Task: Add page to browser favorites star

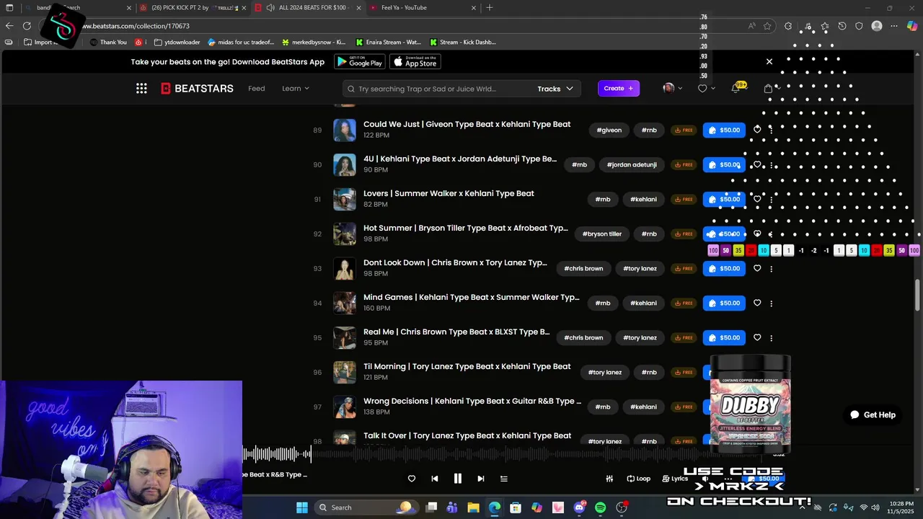Action: click(x=767, y=26)
